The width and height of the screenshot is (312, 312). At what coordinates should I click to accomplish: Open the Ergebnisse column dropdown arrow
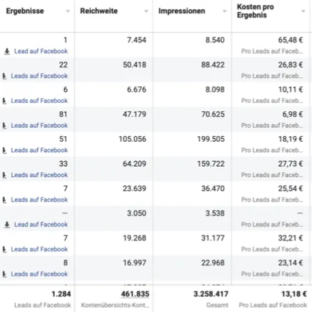point(68,11)
